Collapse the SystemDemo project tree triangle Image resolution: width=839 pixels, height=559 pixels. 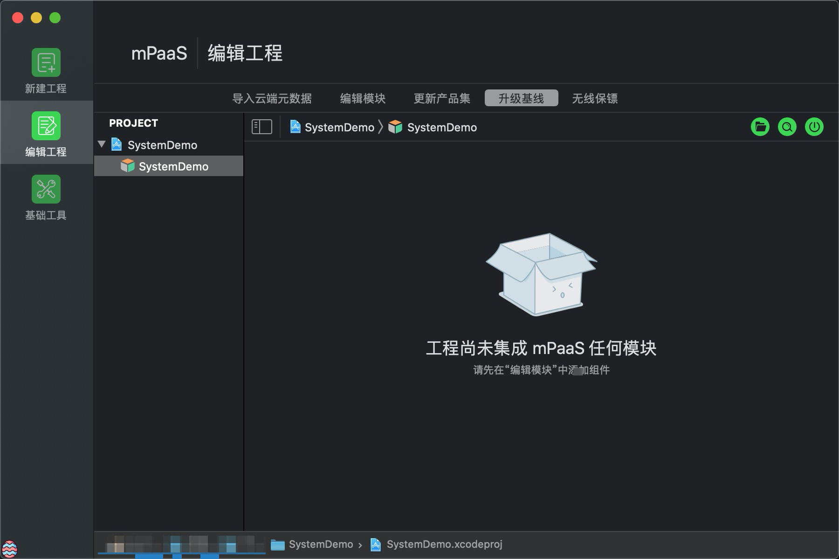point(102,144)
